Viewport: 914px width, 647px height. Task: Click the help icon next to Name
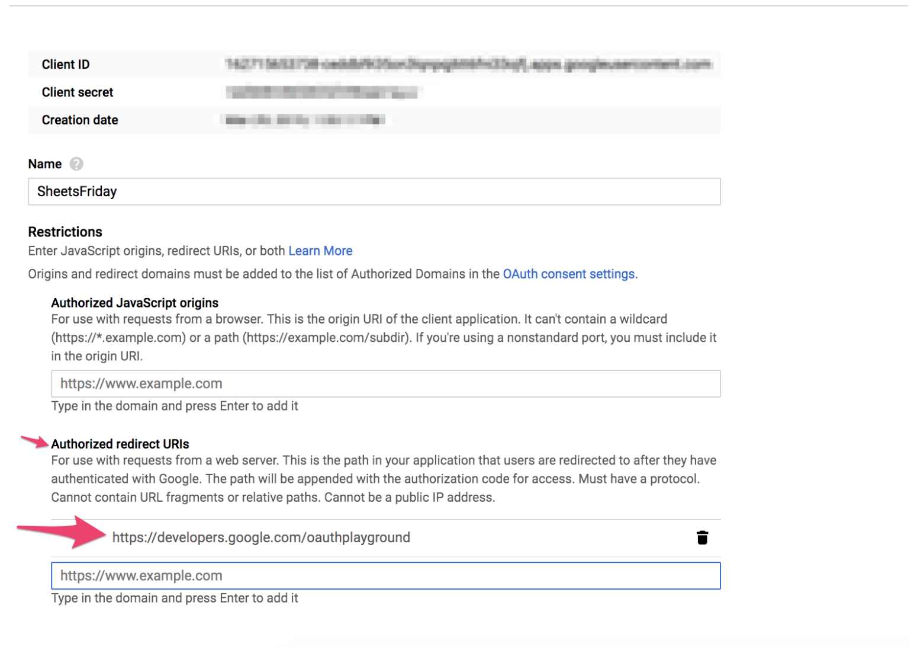pos(76,164)
